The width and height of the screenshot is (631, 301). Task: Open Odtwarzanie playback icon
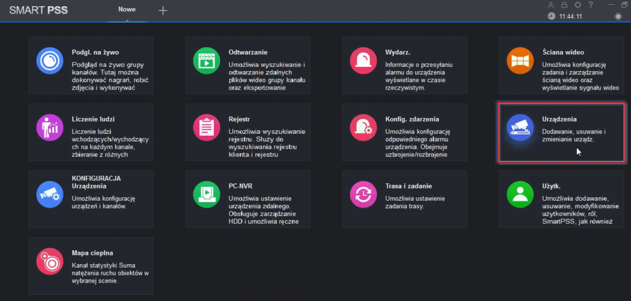click(x=205, y=60)
